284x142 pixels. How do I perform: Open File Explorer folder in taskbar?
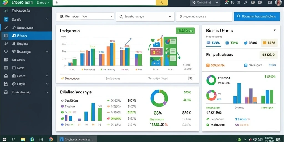[23, 139]
